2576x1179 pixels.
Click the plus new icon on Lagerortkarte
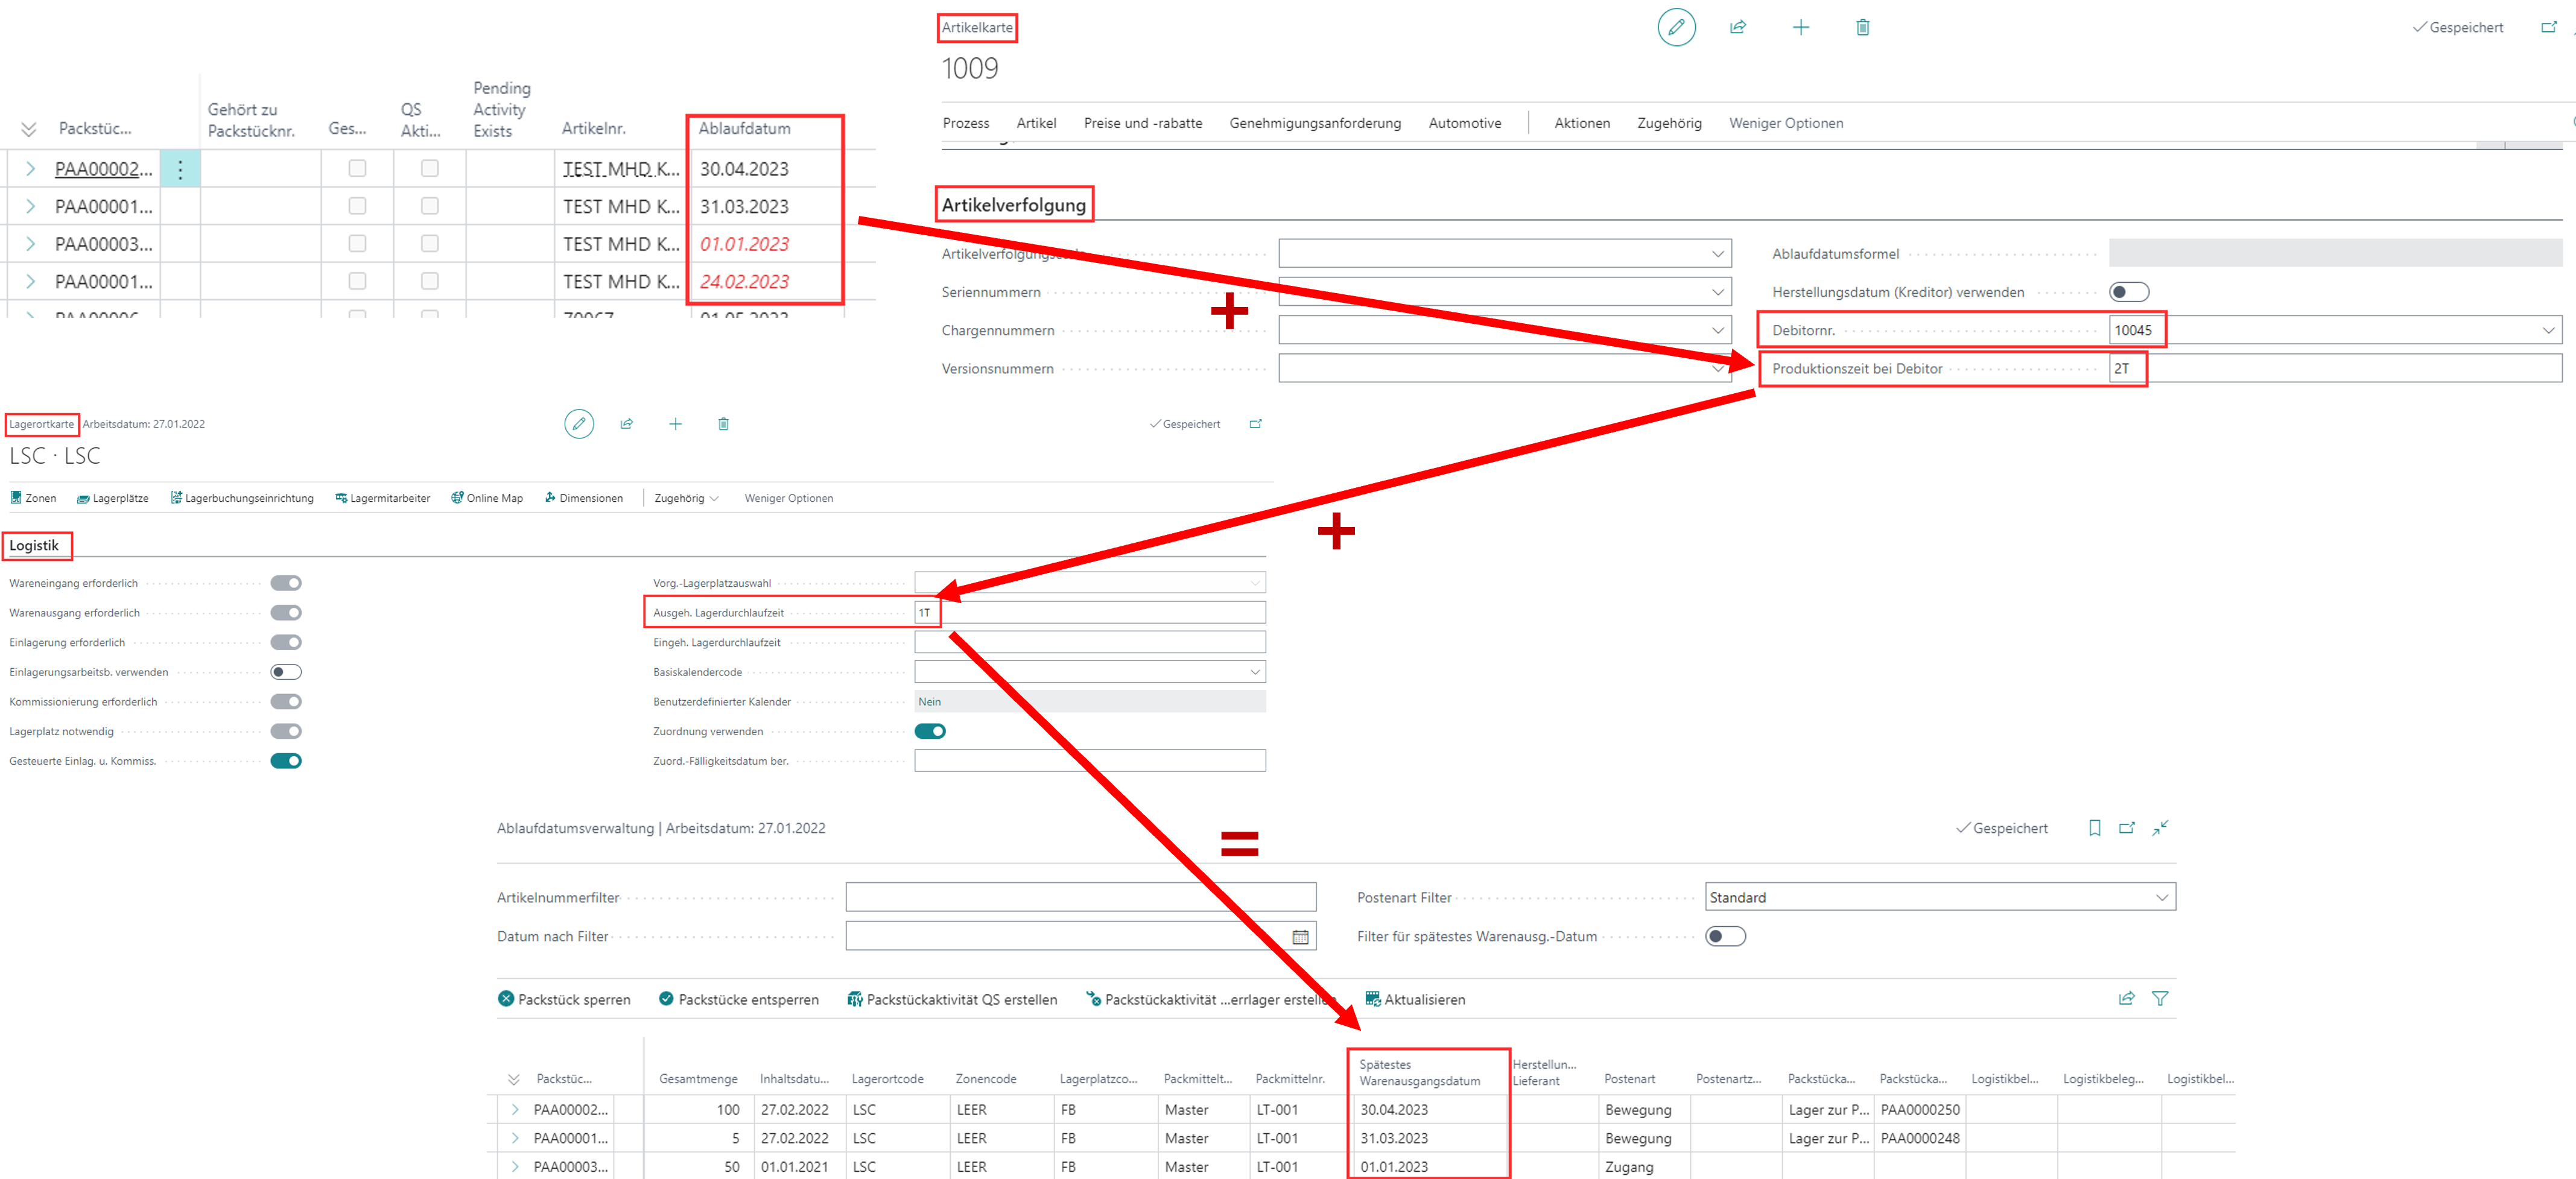pyautogui.click(x=675, y=424)
